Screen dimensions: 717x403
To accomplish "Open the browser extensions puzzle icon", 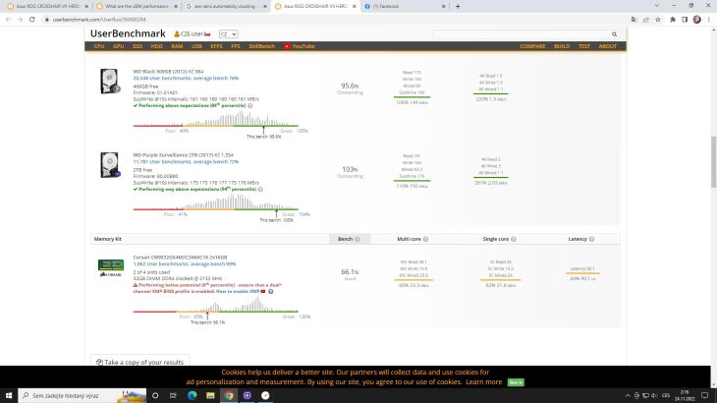I will pyautogui.click(x=673, y=20).
